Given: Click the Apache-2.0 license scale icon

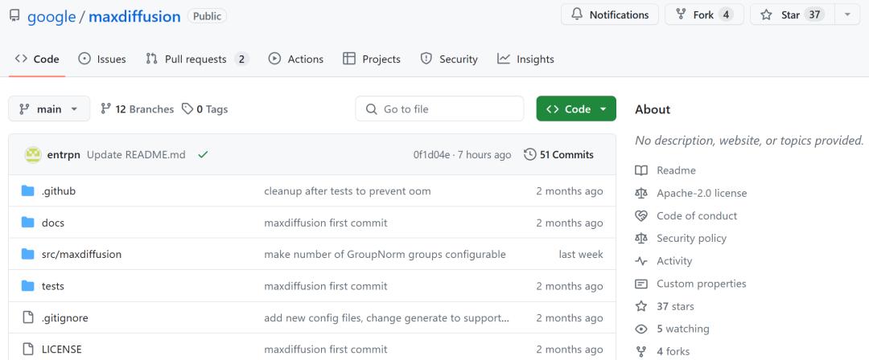Looking at the screenshot, I should click(x=641, y=193).
